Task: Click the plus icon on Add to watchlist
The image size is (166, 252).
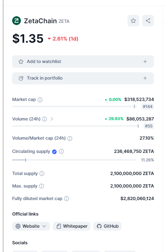Action: tap(145, 62)
